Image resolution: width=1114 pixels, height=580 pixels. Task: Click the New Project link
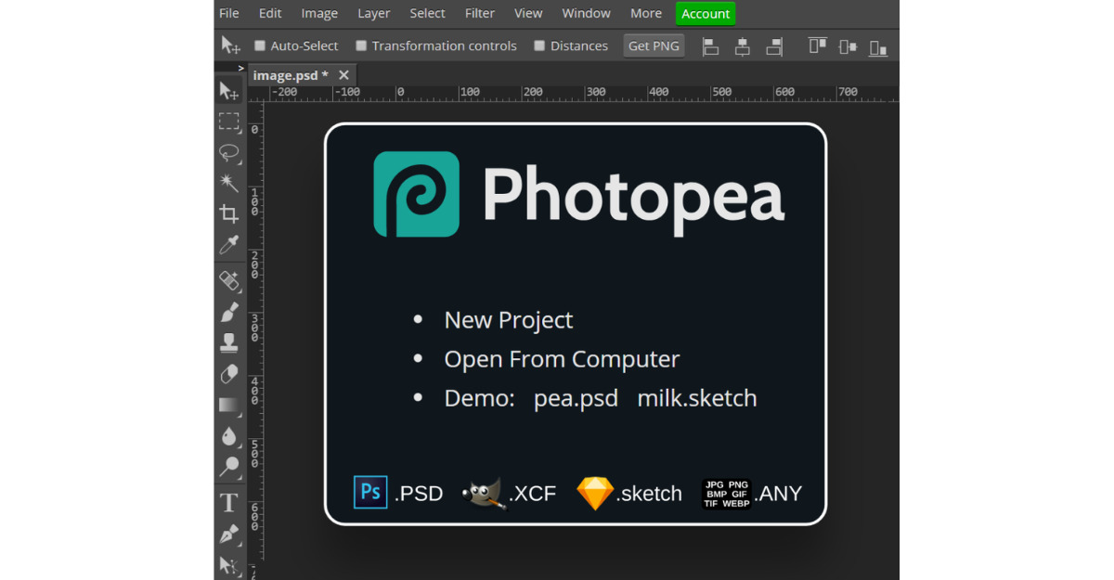(x=509, y=320)
